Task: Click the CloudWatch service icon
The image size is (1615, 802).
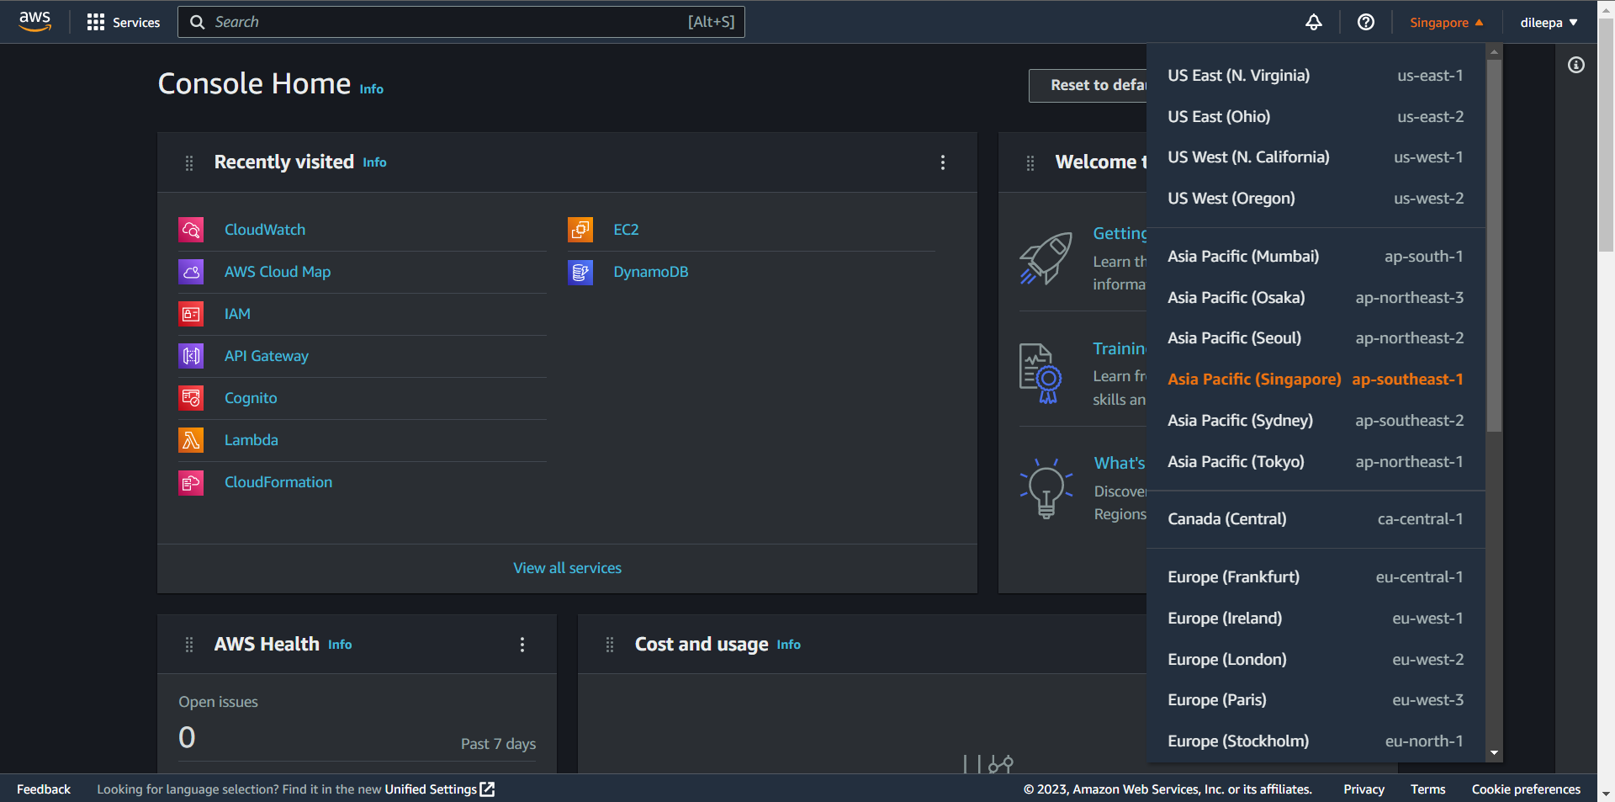Action: tap(191, 230)
